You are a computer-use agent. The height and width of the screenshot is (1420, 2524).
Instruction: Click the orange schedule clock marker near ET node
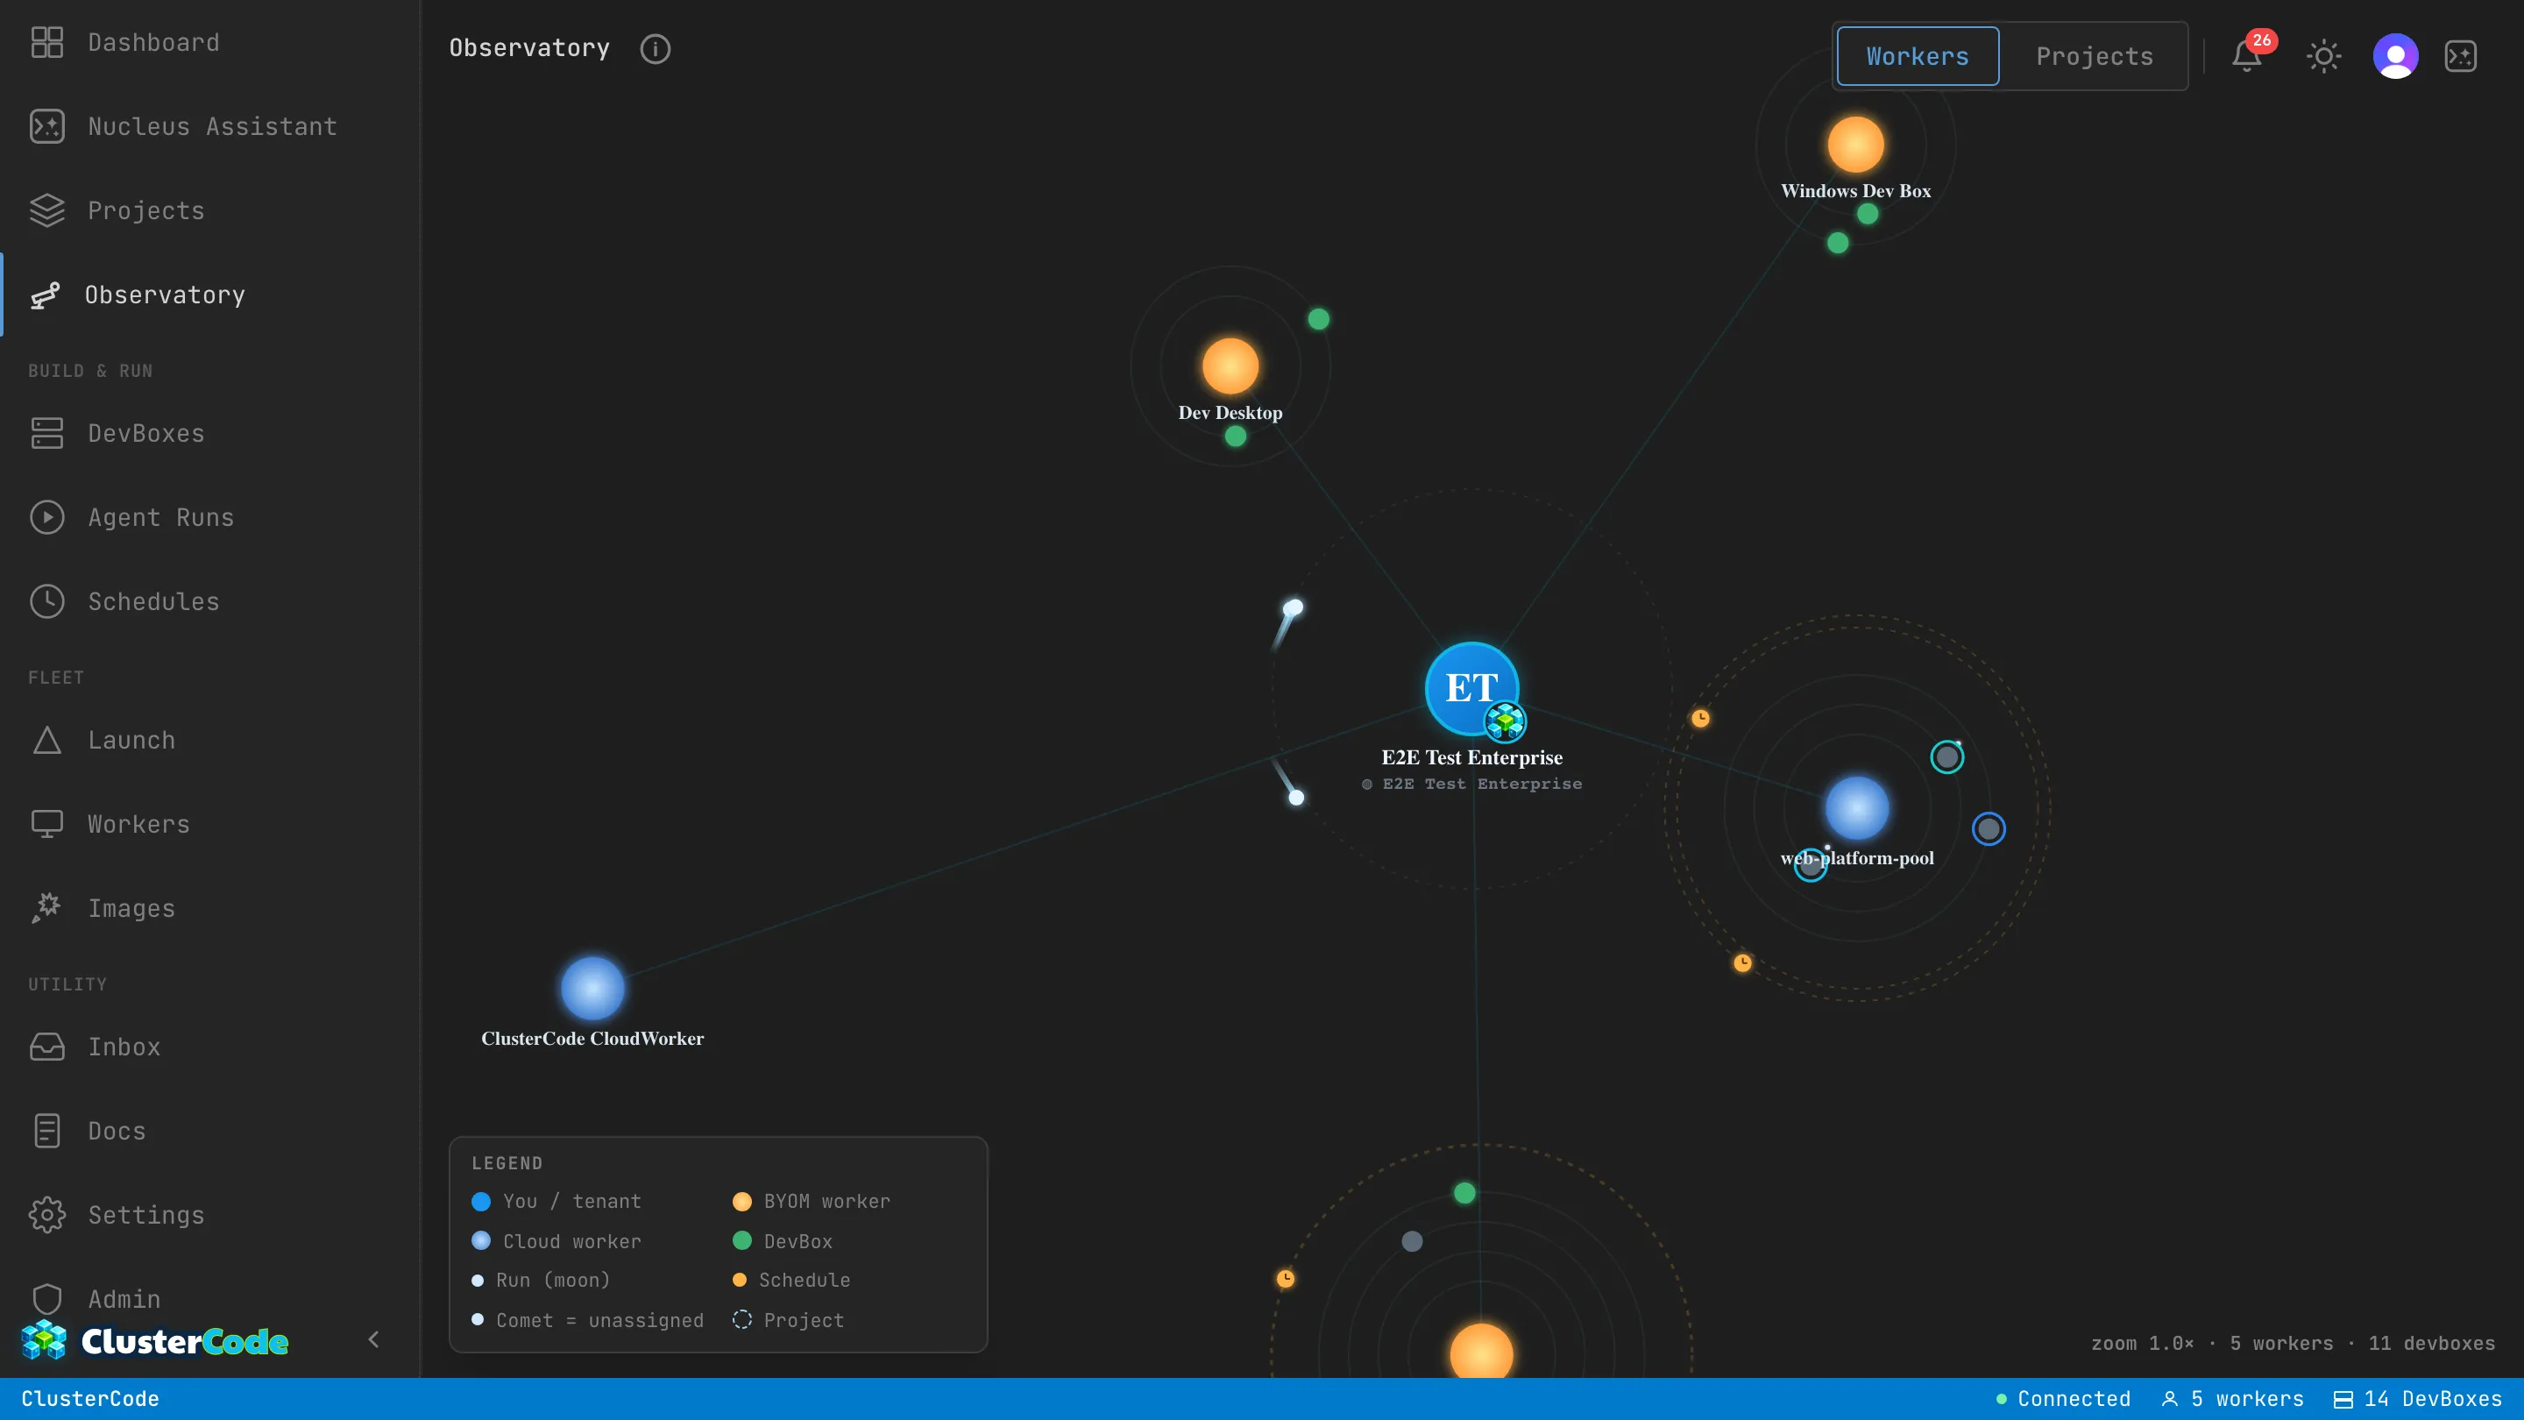[1701, 719]
